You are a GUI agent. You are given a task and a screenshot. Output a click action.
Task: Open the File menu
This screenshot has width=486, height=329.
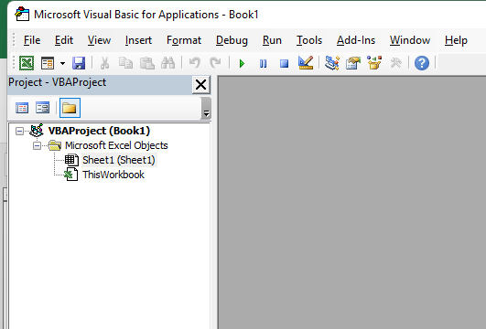coord(32,40)
